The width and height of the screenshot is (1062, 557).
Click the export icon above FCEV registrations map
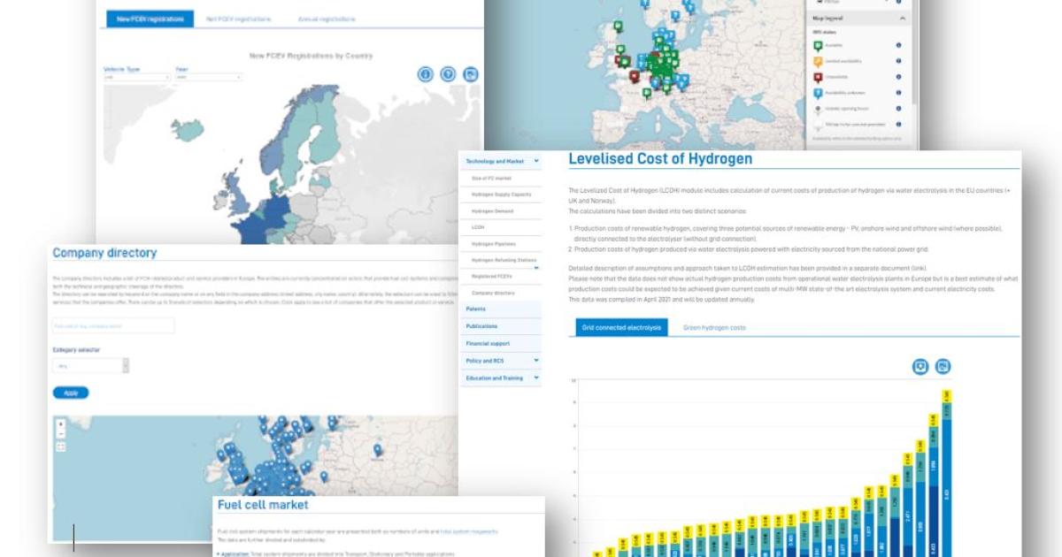[471, 74]
